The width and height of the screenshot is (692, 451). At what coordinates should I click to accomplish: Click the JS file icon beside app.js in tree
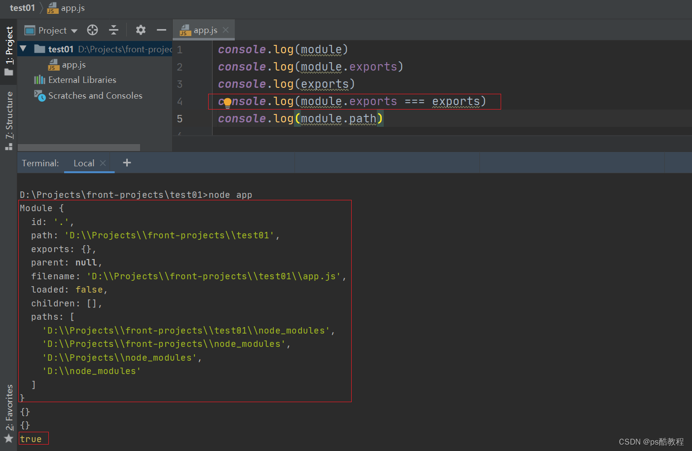coord(54,65)
